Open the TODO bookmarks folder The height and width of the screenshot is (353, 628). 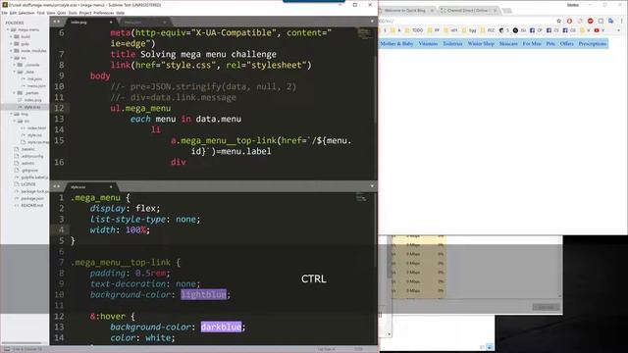point(414,30)
